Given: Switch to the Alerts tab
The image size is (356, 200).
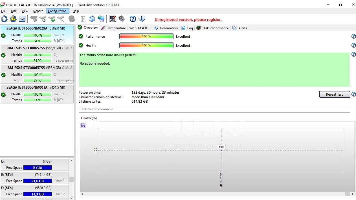Looking at the screenshot, I should pos(240,28).
